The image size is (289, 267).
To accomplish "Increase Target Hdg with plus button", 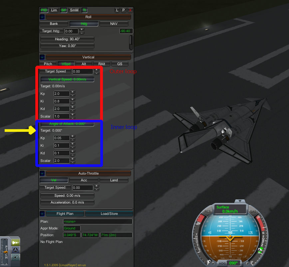I will [x=82, y=29].
